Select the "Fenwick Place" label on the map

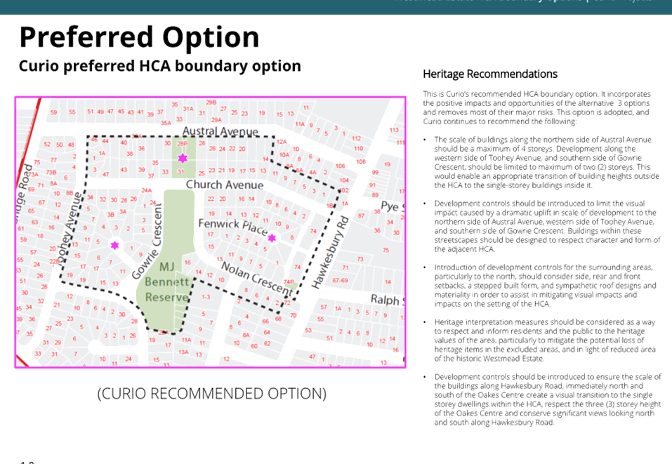click(232, 226)
